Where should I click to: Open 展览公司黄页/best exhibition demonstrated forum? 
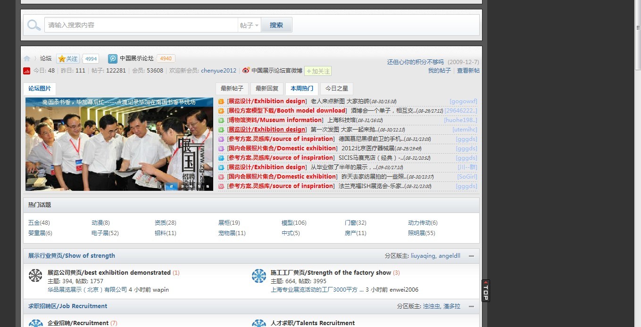coord(109,272)
